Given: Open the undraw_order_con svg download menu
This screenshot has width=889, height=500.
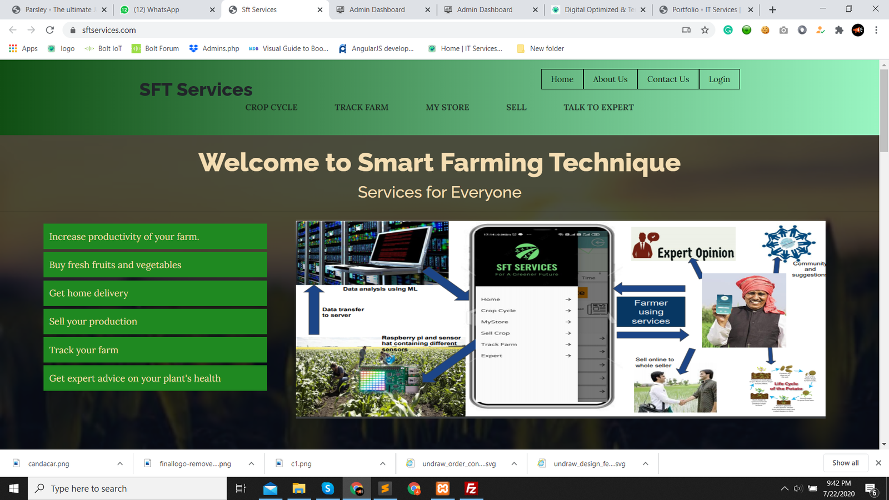Looking at the screenshot, I should 514,463.
